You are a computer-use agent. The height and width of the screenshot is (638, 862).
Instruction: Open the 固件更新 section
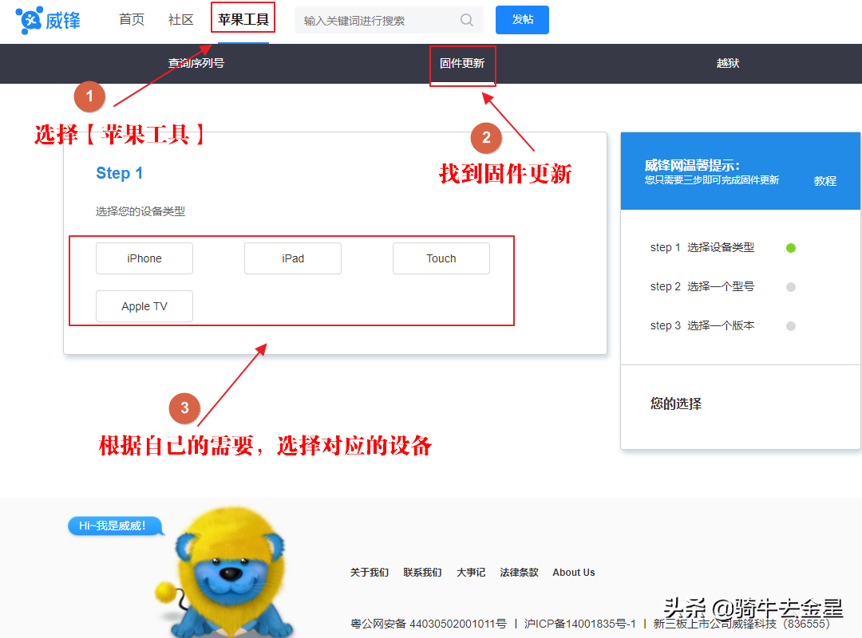[462, 64]
